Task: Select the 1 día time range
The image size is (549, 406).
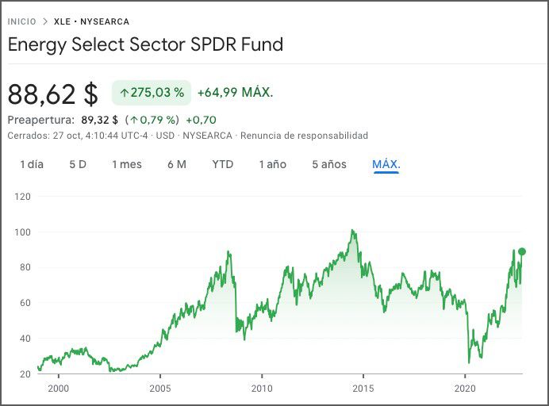Action: coord(31,164)
